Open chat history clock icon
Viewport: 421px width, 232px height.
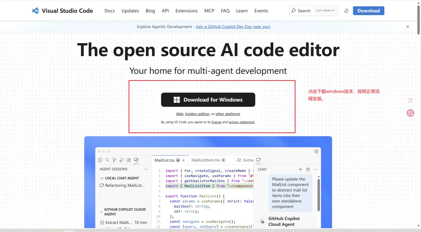(x=308, y=169)
